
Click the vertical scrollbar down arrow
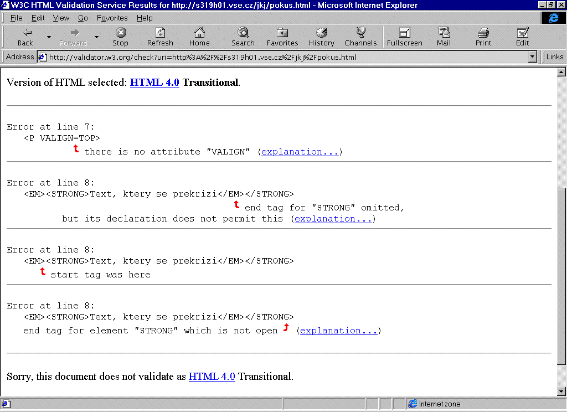tap(561, 391)
